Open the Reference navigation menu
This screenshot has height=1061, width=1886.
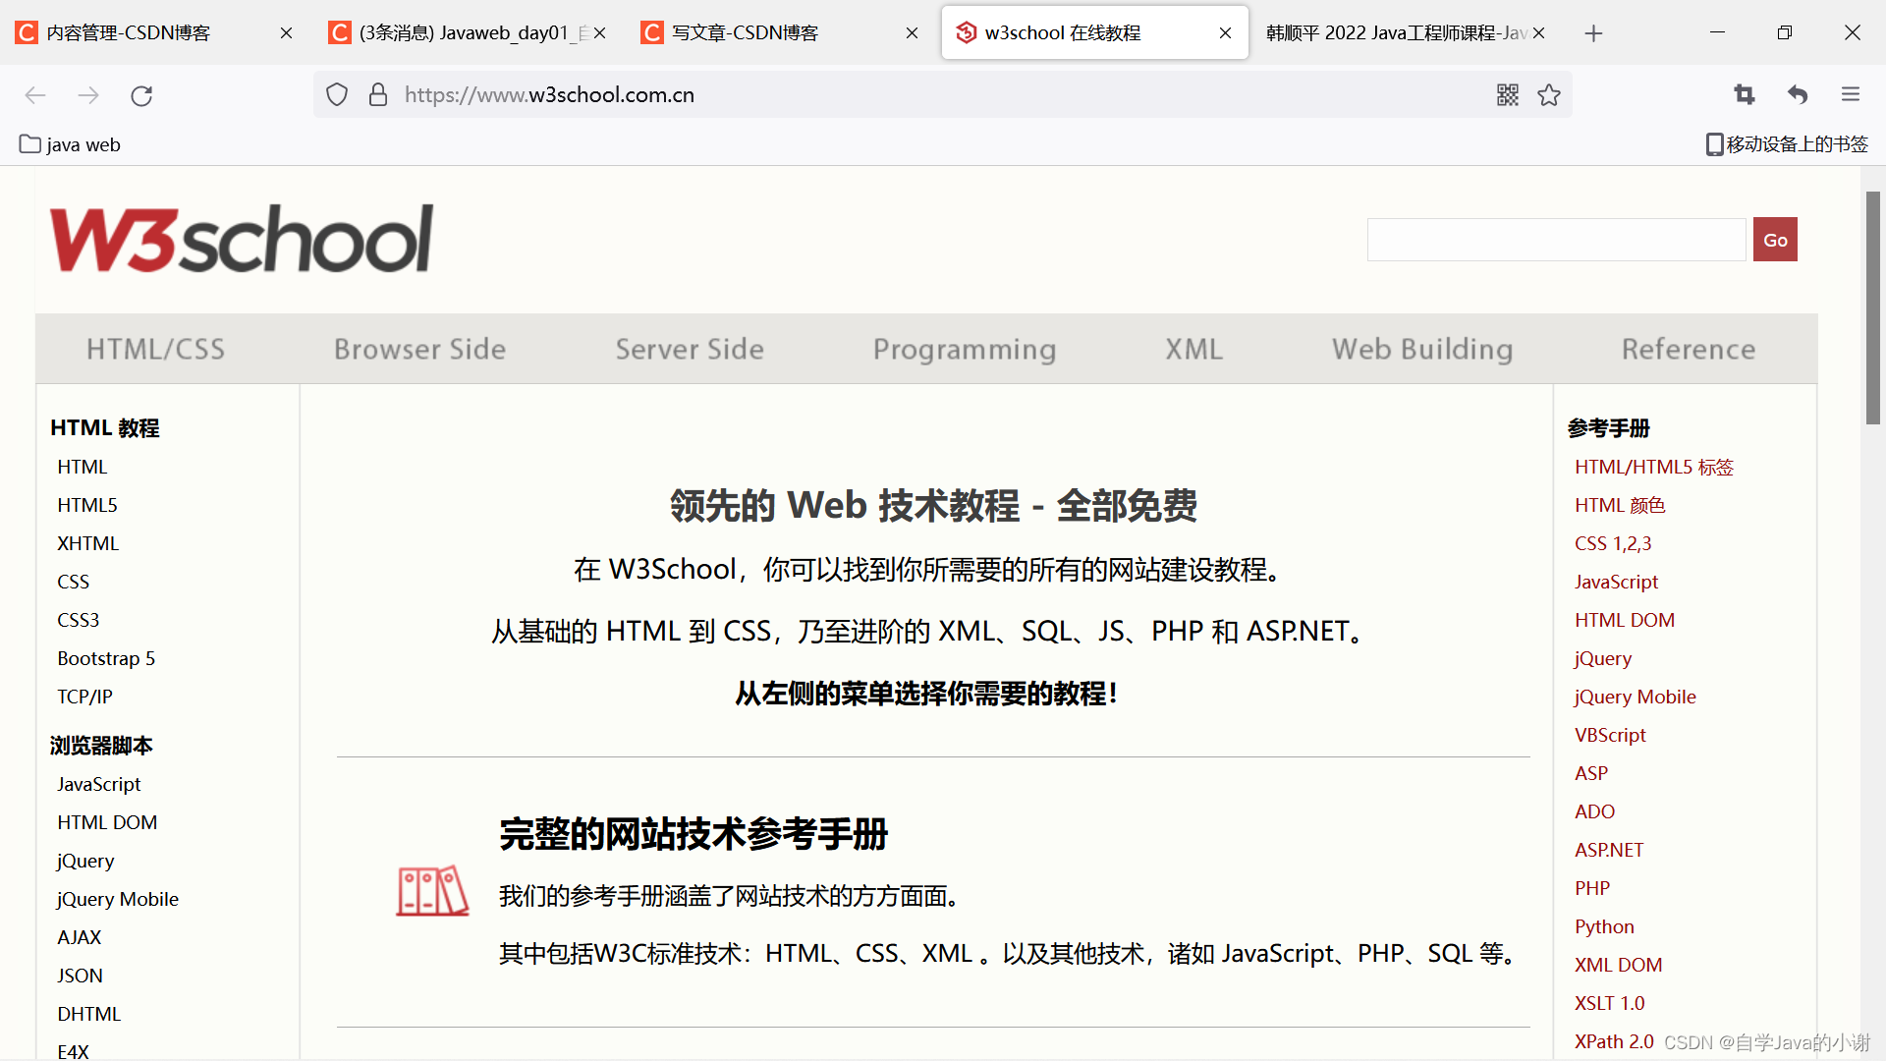coord(1689,349)
